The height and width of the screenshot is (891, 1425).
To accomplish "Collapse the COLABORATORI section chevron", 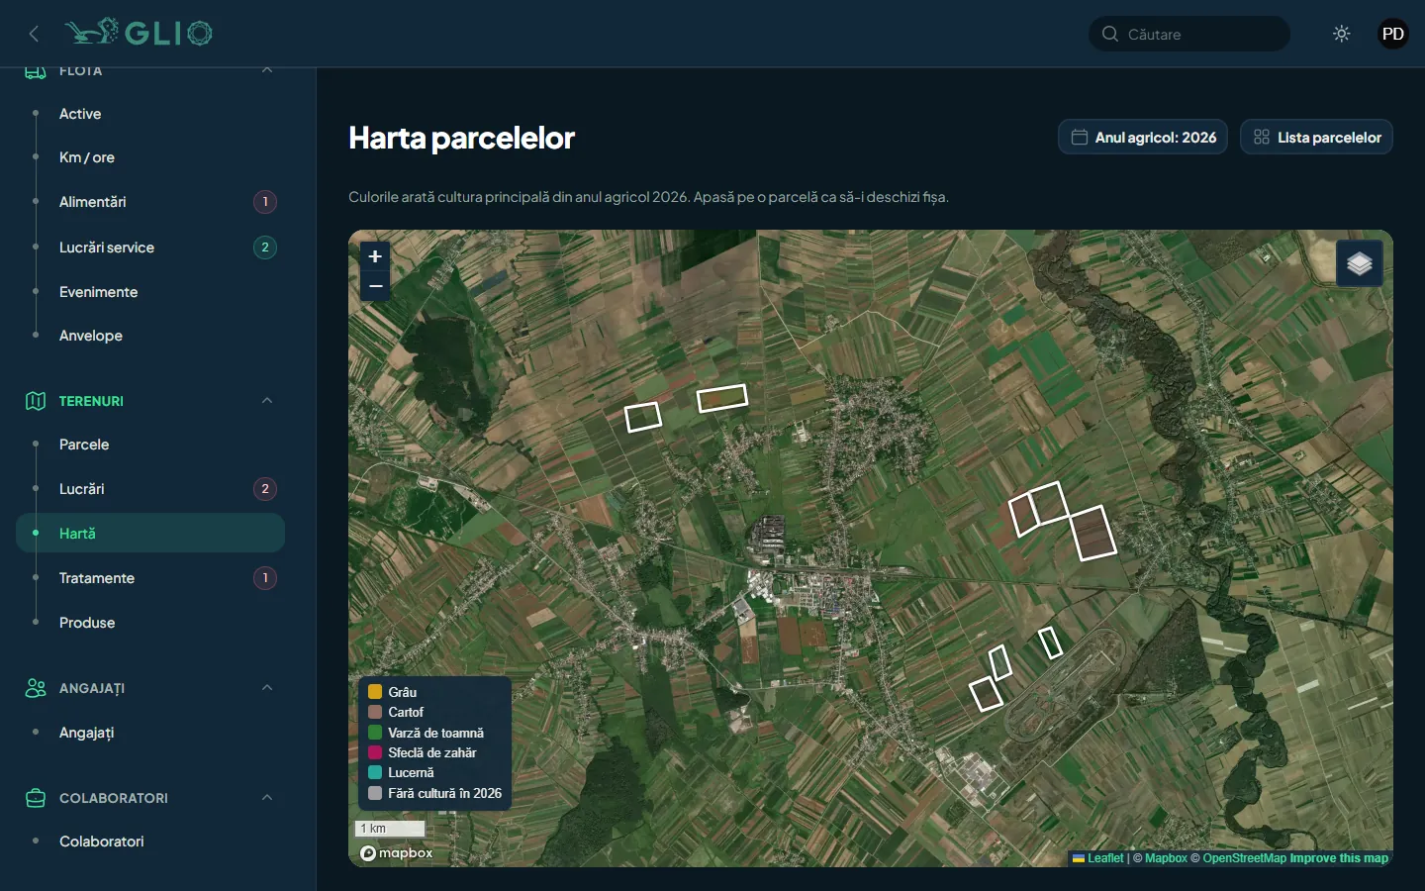I will point(267,797).
